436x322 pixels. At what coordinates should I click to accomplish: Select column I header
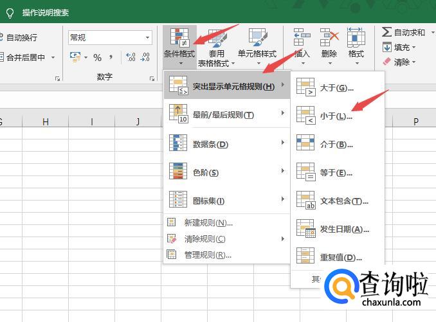(x=92, y=121)
